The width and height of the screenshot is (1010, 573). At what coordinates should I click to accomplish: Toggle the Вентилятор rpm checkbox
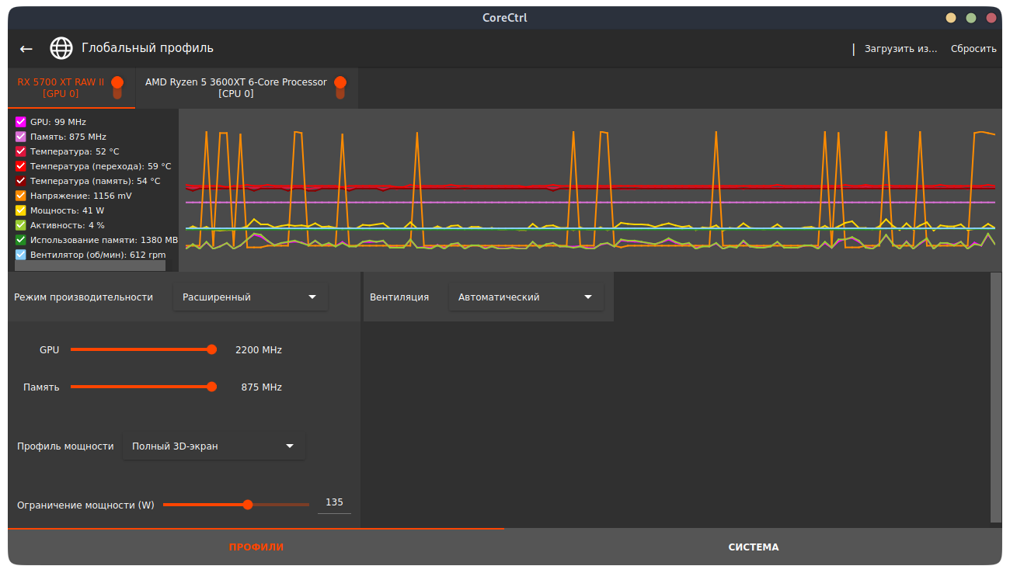point(21,255)
